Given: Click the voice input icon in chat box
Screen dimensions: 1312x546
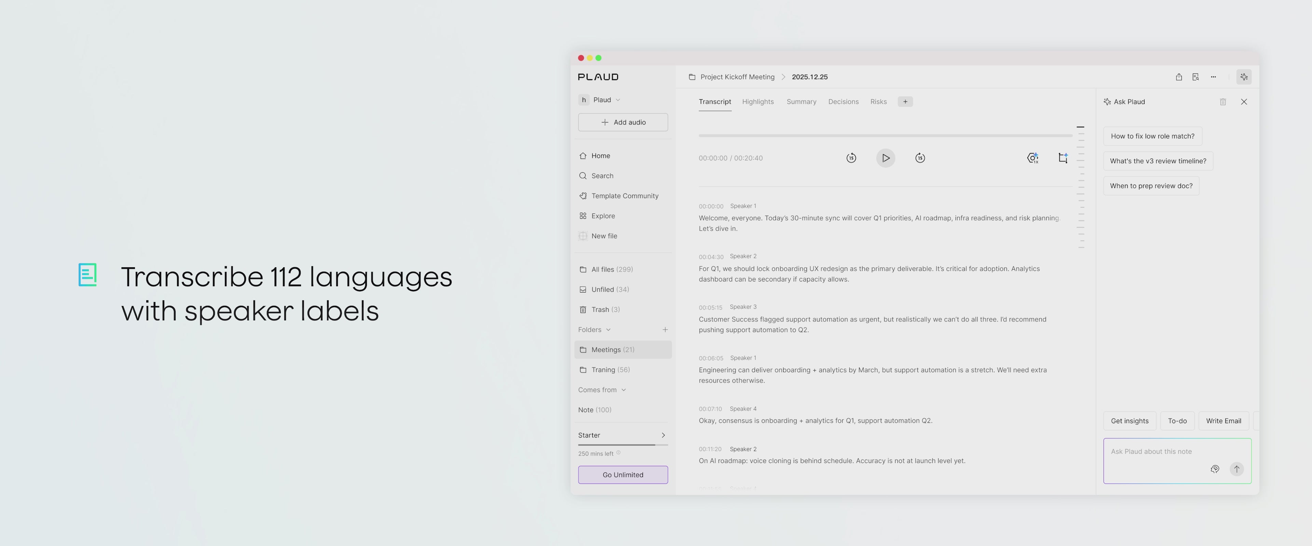Looking at the screenshot, I should (x=1215, y=469).
